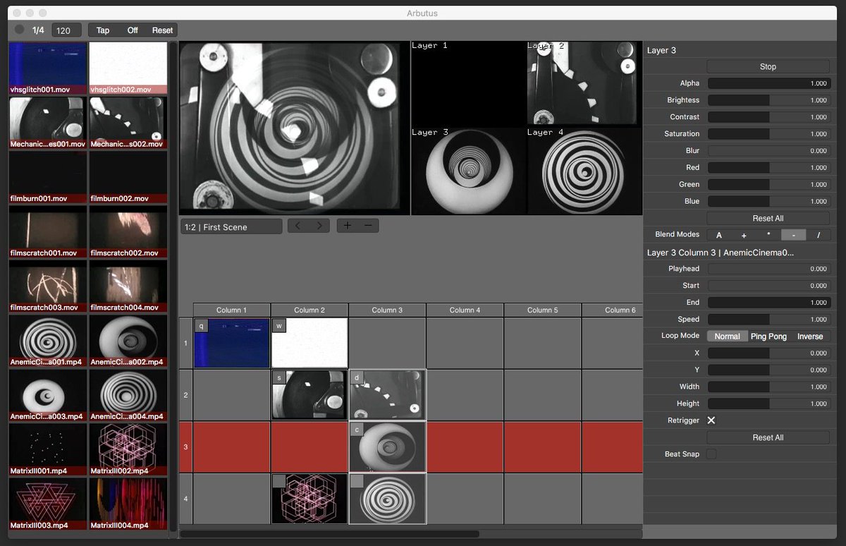The height and width of the screenshot is (546, 846).
Task: Select vhsglitch002.mov thumbnail in media bin
Action: click(128, 68)
